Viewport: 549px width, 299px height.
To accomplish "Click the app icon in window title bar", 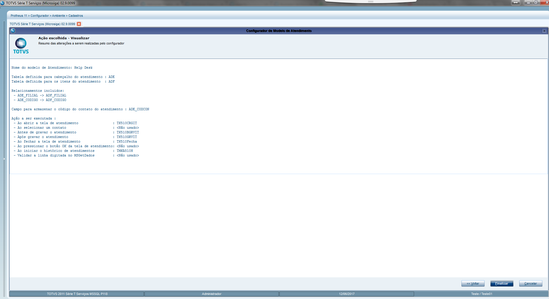I will (2, 3).
